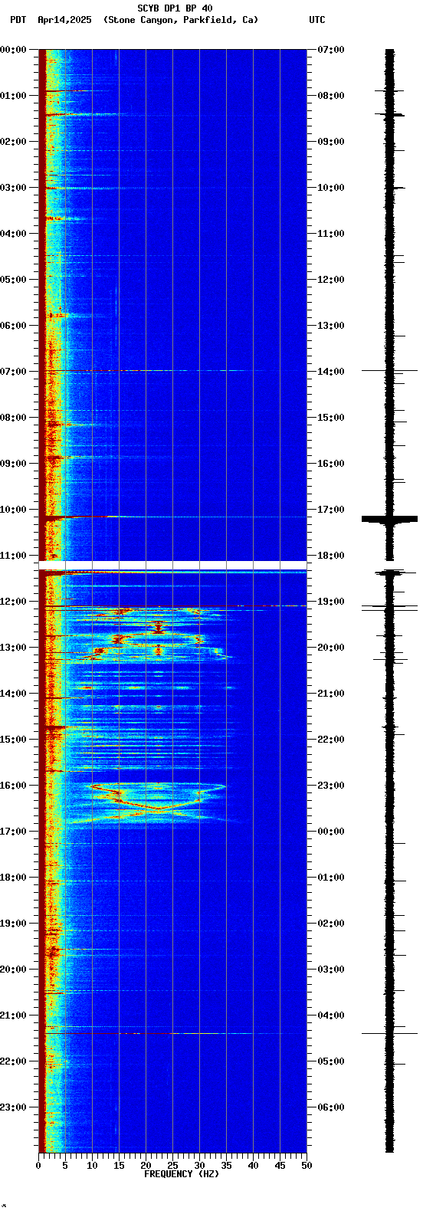This screenshot has width=423, height=1214.
Task: Select the PDT axis 16:00 time label
Action: coord(14,786)
